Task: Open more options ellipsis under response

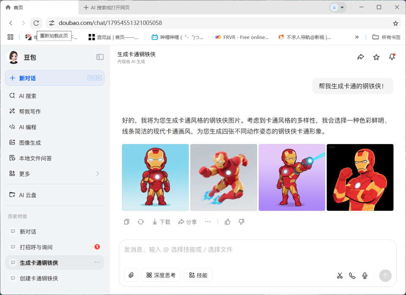Action: (208, 222)
